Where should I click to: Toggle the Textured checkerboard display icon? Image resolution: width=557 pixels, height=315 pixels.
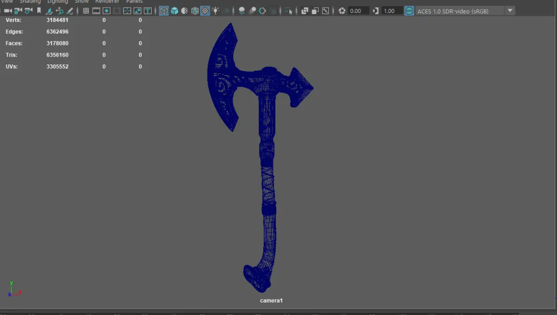tap(205, 11)
